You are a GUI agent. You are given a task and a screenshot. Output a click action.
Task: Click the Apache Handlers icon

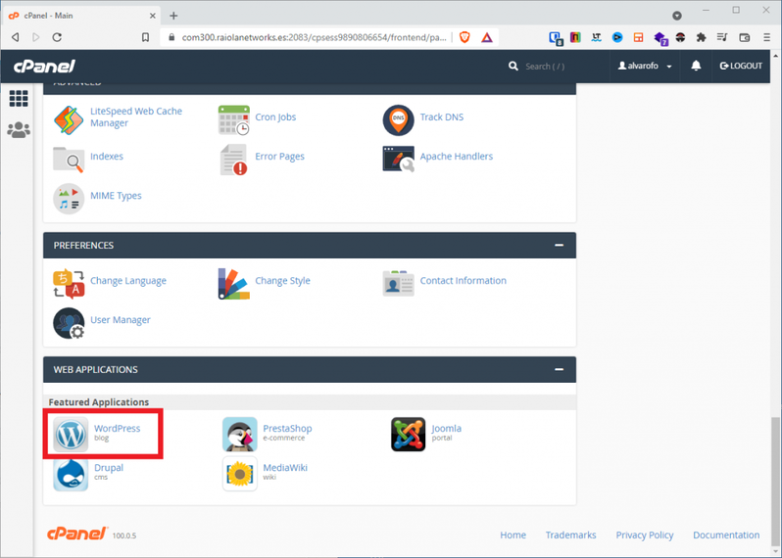tap(399, 160)
